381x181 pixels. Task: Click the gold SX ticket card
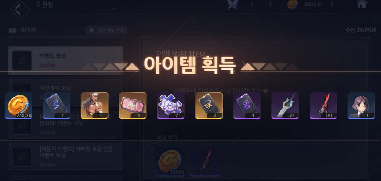[x=209, y=106]
